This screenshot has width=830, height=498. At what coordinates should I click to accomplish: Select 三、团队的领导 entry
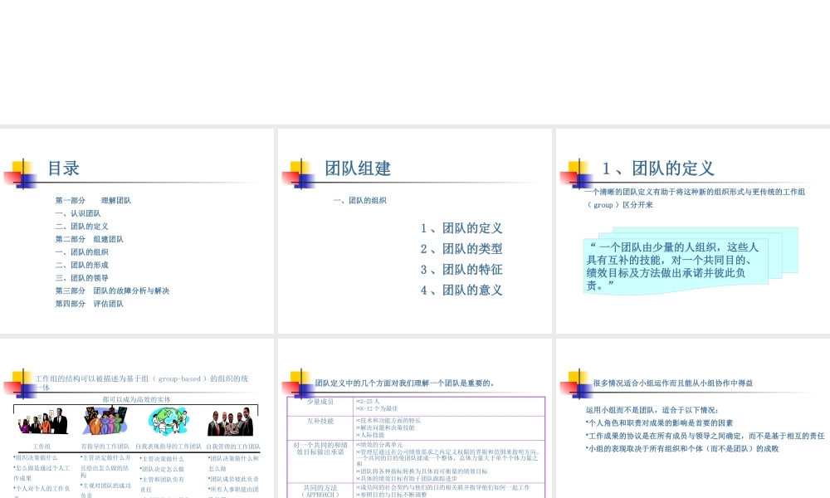click(81, 278)
